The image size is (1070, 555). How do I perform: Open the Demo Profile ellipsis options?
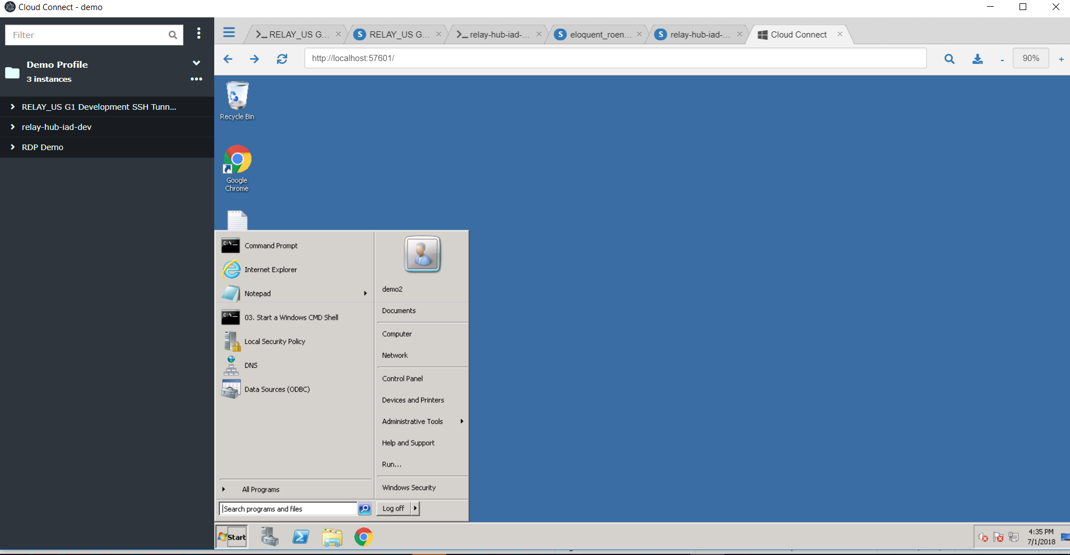[x=196, y=79]
